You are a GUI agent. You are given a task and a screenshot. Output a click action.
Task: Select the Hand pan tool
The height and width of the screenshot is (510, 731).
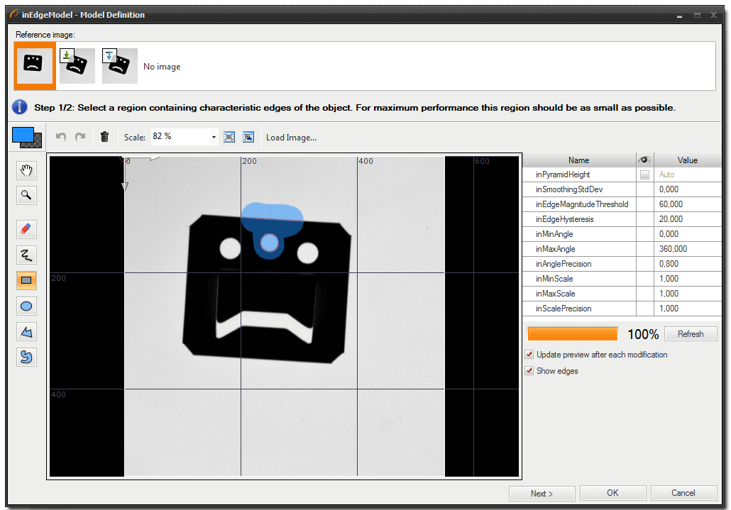(26, 170)
